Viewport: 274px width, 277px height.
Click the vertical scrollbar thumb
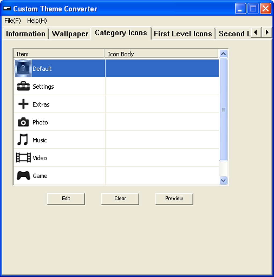(x=223, y=110)
